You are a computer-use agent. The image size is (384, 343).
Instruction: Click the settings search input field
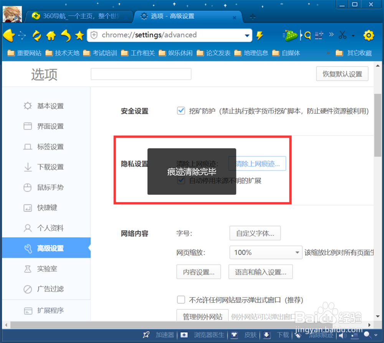coord(141,74)
